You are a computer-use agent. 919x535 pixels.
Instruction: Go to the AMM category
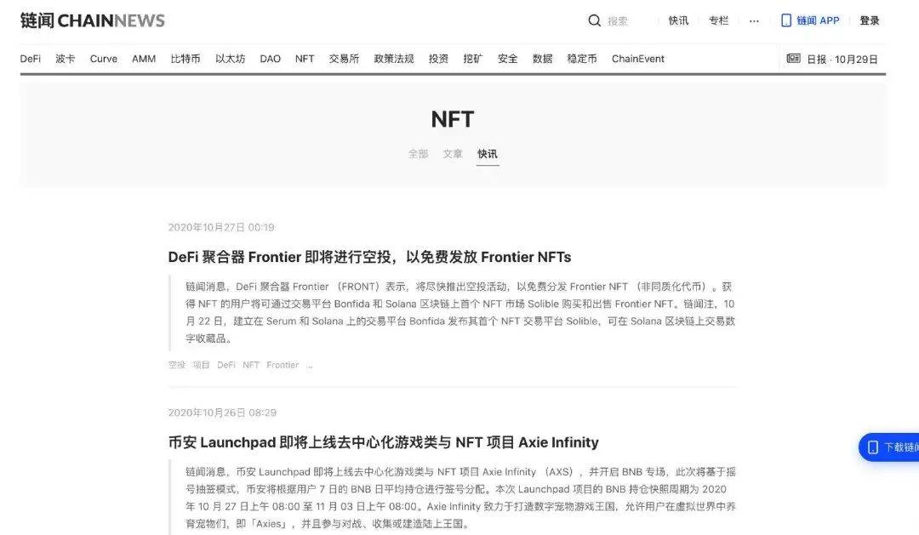[x=144, y=59]
